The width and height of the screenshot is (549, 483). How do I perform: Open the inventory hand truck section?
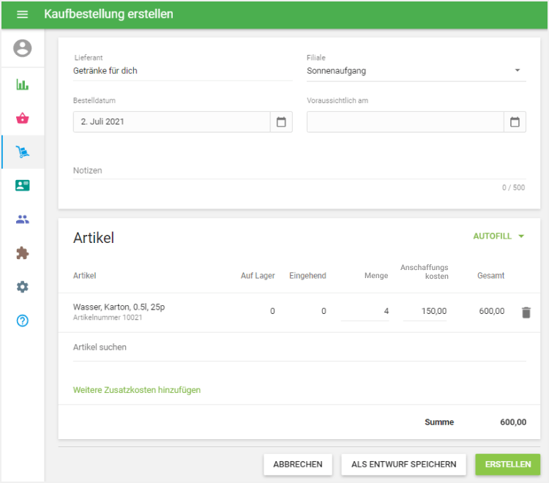point(23,152)
